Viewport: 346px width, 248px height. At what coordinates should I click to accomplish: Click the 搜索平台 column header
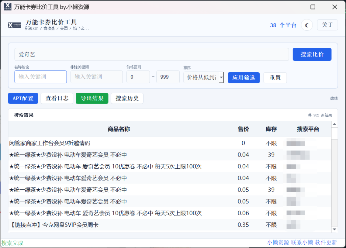[308, 129]
